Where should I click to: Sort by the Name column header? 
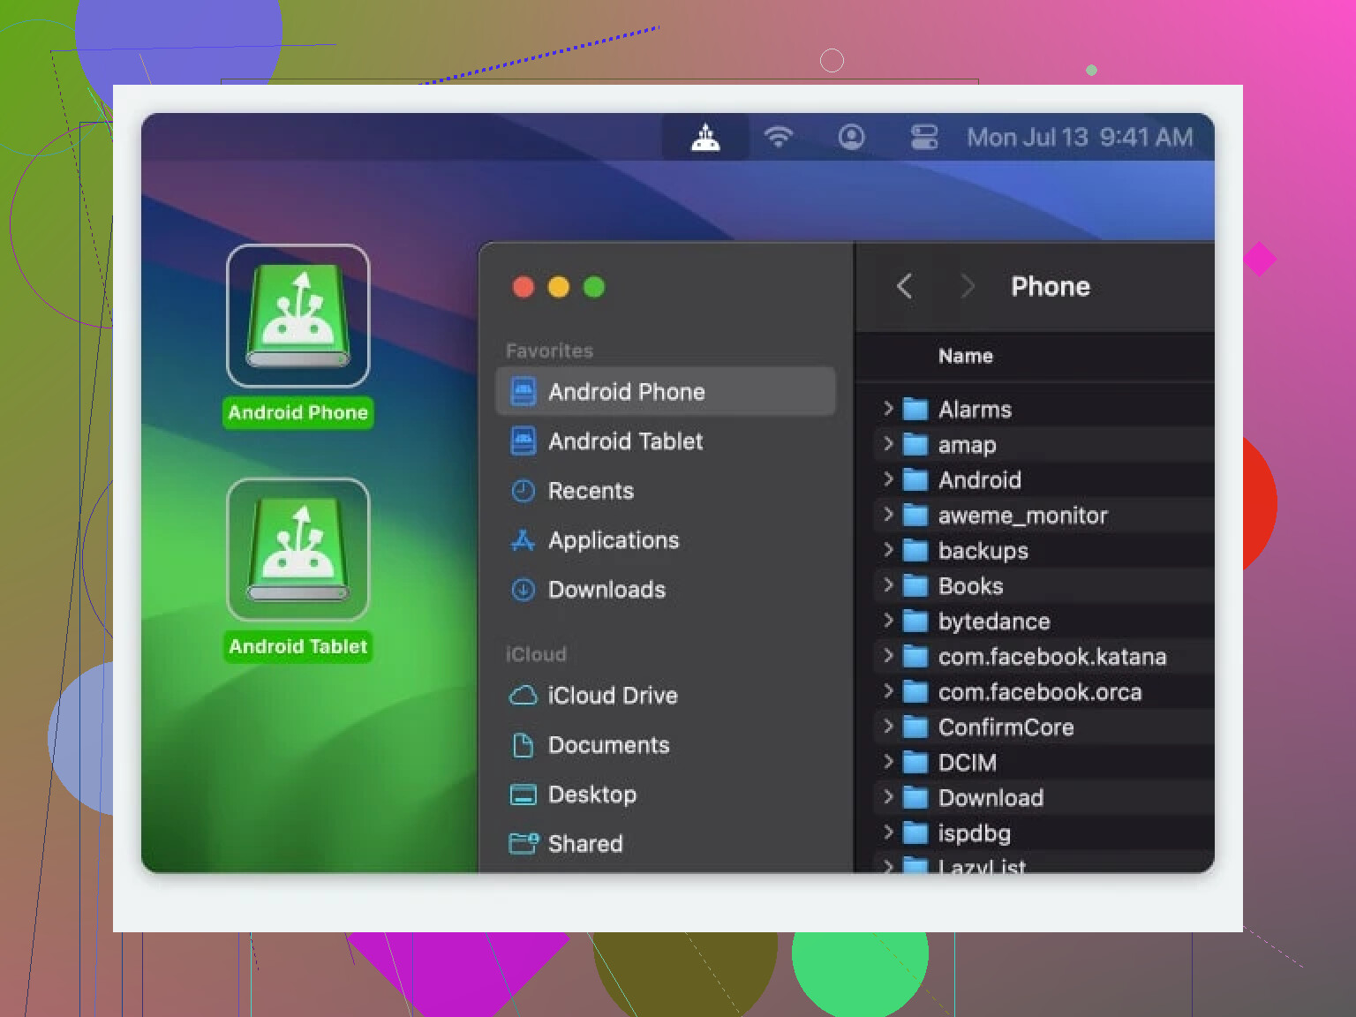(x=966, y=357)
